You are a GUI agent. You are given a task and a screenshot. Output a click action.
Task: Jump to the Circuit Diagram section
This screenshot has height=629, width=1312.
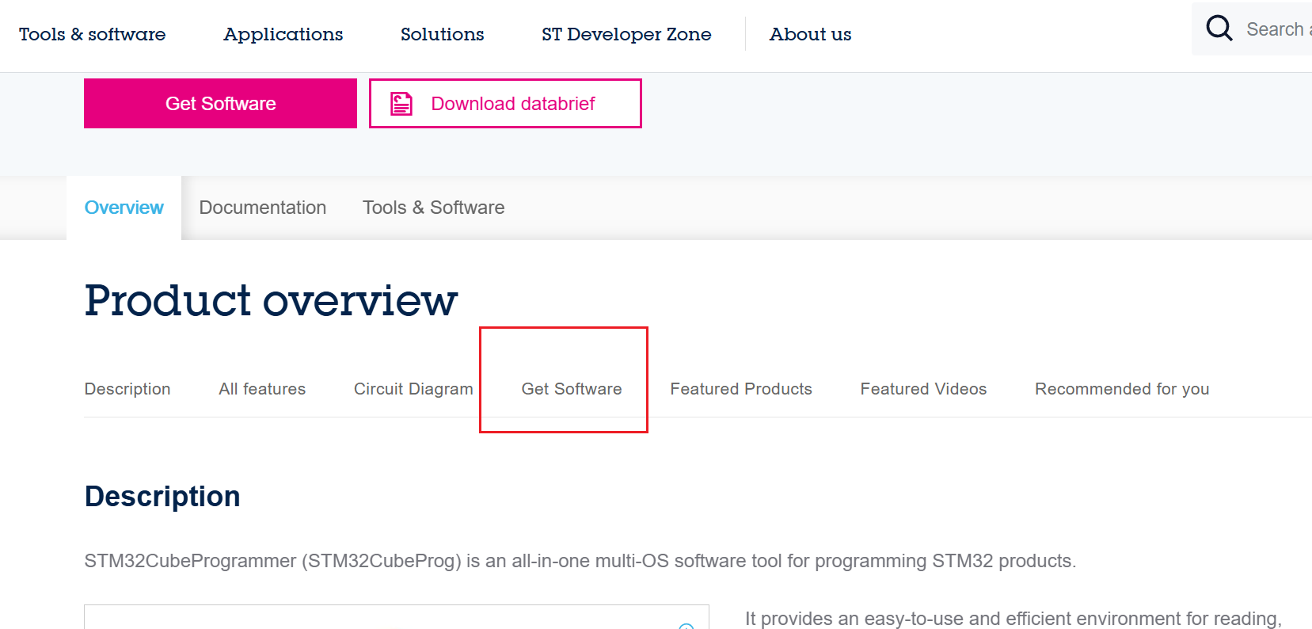[413, 389]
